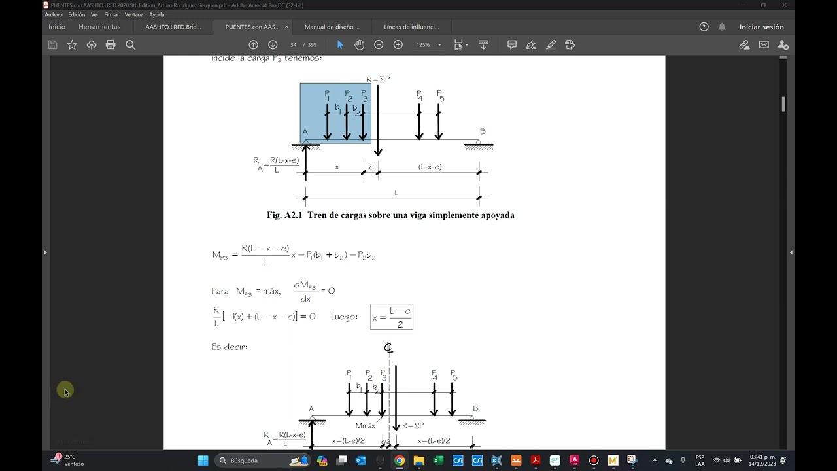Click the taskbar Búsqueda search box

(262, 461)
